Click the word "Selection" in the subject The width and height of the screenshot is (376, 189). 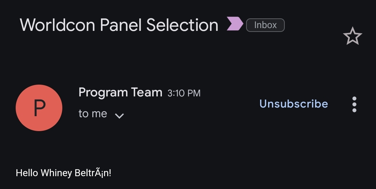[182, 25]
